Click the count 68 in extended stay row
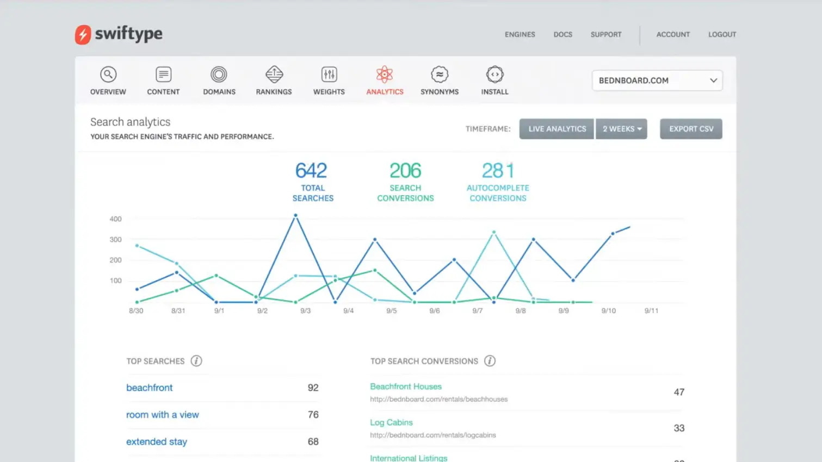Screen dimensions: 822x462 tap(313, 442)
